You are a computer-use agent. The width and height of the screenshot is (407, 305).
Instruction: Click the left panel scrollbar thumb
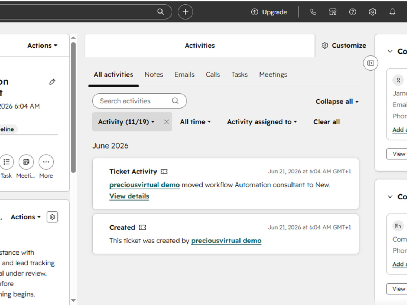[x=73, y=107]
